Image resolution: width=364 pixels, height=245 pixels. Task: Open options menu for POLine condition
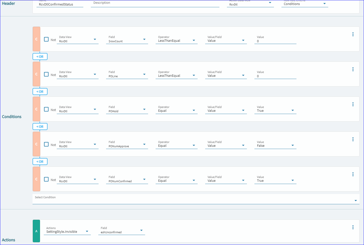click(x=353, y=69)
